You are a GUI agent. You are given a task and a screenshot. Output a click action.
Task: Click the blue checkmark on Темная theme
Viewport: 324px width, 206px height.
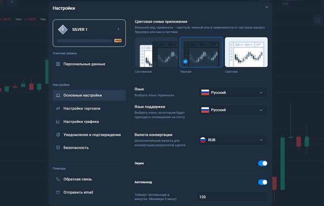click(x=185, y=61)
